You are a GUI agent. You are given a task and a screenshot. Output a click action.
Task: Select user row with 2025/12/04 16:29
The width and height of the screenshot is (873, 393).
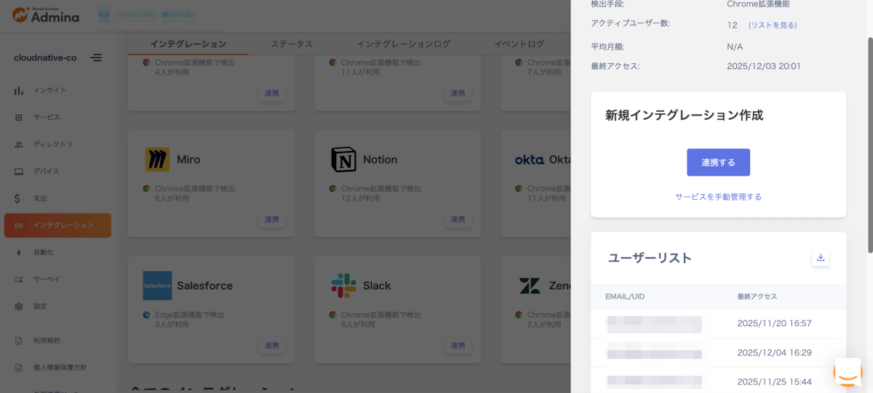(718, 353)
